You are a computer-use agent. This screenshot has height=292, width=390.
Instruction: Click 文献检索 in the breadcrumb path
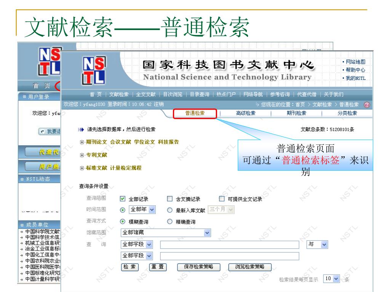click(322, 105)
